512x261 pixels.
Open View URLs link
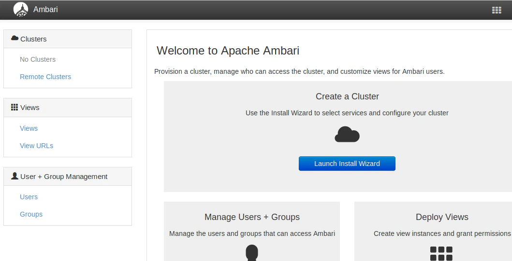point(37,146)
